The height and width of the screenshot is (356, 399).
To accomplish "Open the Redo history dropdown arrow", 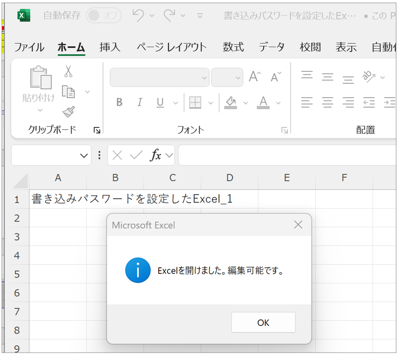I will click(183, 16).
